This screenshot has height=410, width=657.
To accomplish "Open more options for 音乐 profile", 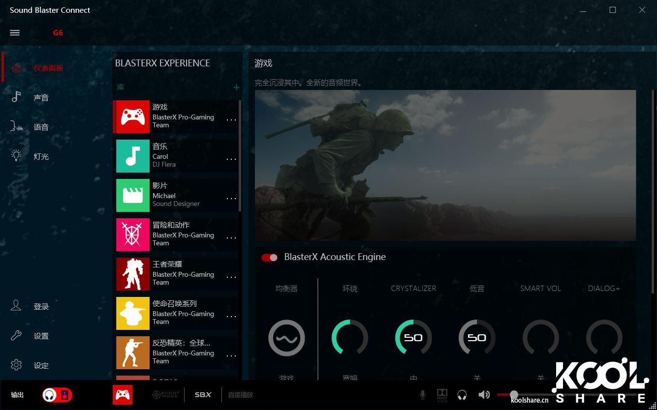I will click(231, 159).
